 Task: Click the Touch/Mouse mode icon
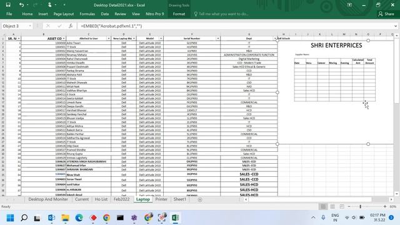click(49, 5)
